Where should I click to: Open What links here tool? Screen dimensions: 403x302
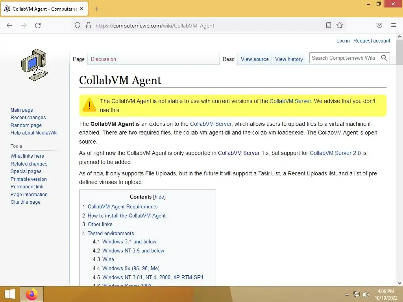(x=27, y=156)
